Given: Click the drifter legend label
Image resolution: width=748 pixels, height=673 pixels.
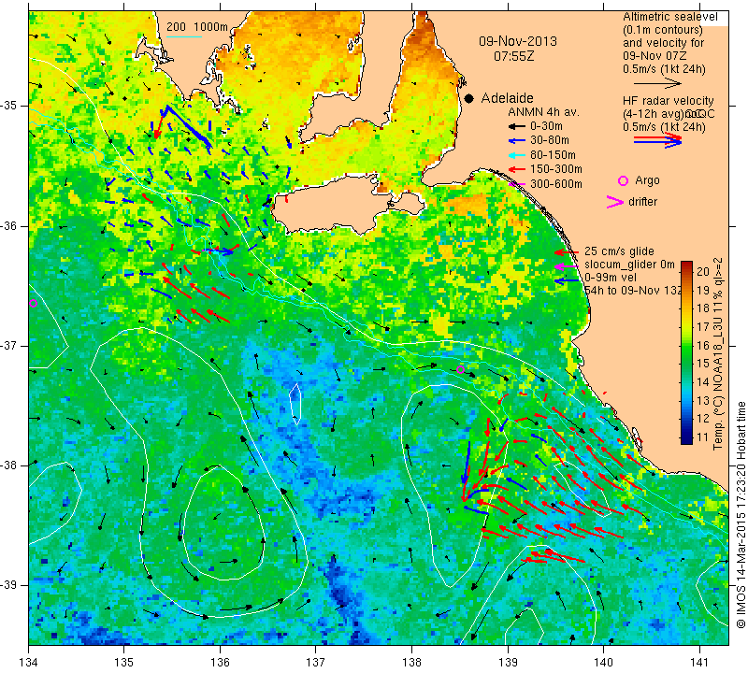Looking at the screenshot, I should click(x=642, y=202).
